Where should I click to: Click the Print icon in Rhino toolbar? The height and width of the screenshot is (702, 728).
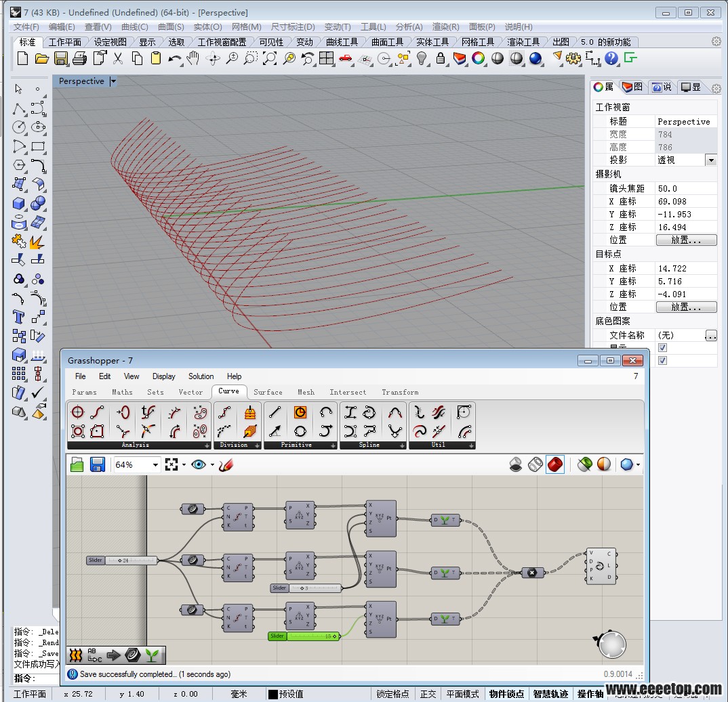(79, 59)
